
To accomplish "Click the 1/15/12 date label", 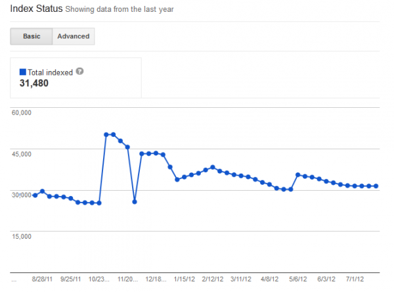I will 186,279.
